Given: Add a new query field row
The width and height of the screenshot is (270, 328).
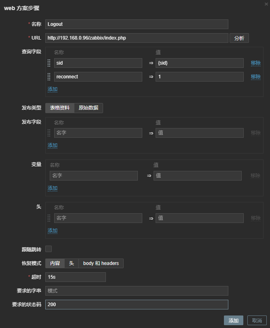Looking at the screenshot, I should pos(53,89).
